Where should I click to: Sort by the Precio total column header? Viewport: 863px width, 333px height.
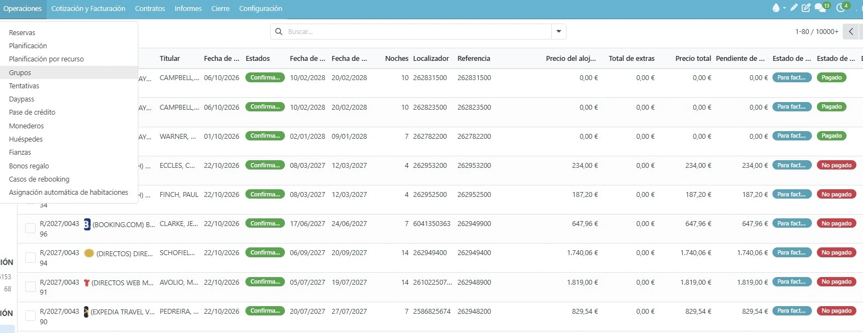point(693,59)
